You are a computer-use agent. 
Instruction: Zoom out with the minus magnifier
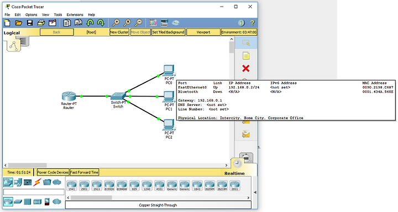pos(138,23)
